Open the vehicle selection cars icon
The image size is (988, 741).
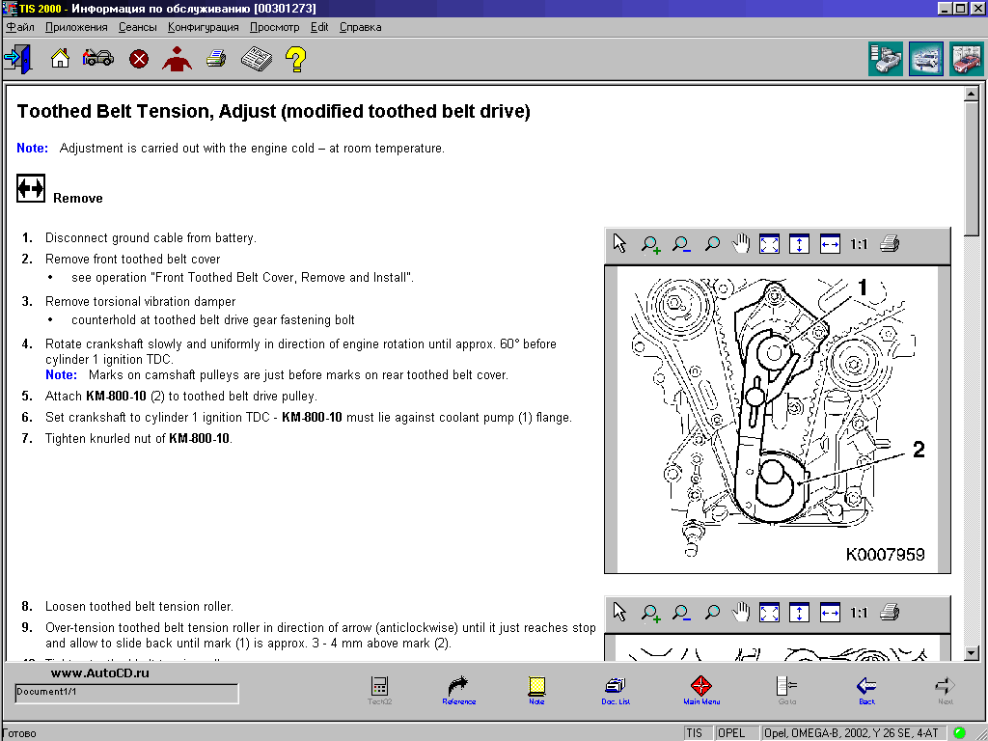[97, 58]
